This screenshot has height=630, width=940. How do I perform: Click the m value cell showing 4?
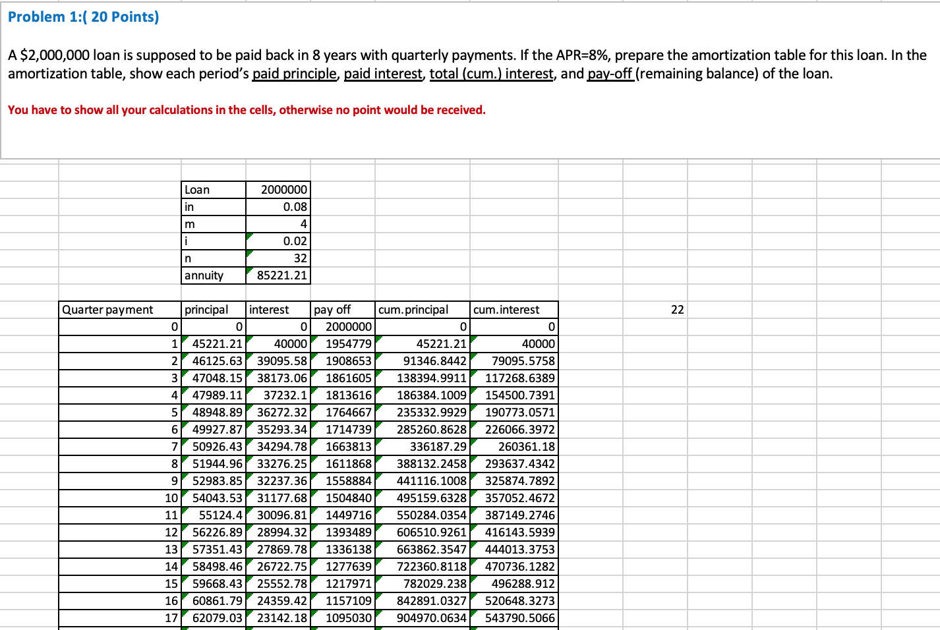pyautogui.click(x=278, y=224)
